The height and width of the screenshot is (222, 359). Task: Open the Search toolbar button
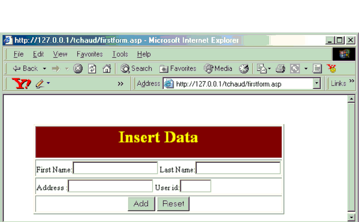pos(136,68)
